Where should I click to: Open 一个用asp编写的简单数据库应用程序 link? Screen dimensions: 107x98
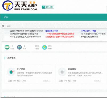(x=60, y=34)
